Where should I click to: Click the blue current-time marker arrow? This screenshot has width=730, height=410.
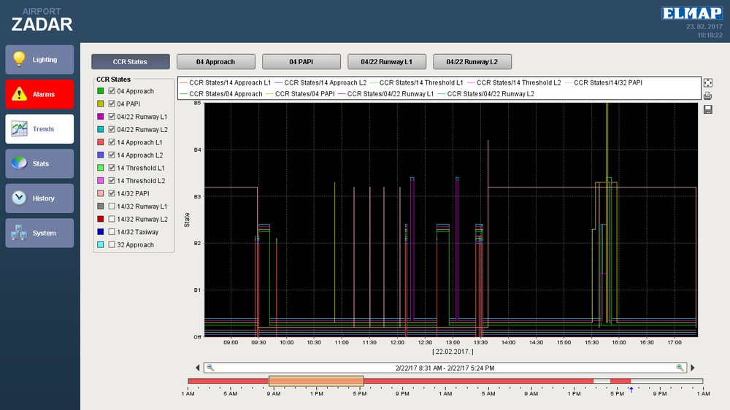tap(631, 390)
